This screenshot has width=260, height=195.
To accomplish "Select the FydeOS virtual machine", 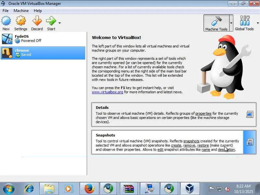I will (43, 39).
